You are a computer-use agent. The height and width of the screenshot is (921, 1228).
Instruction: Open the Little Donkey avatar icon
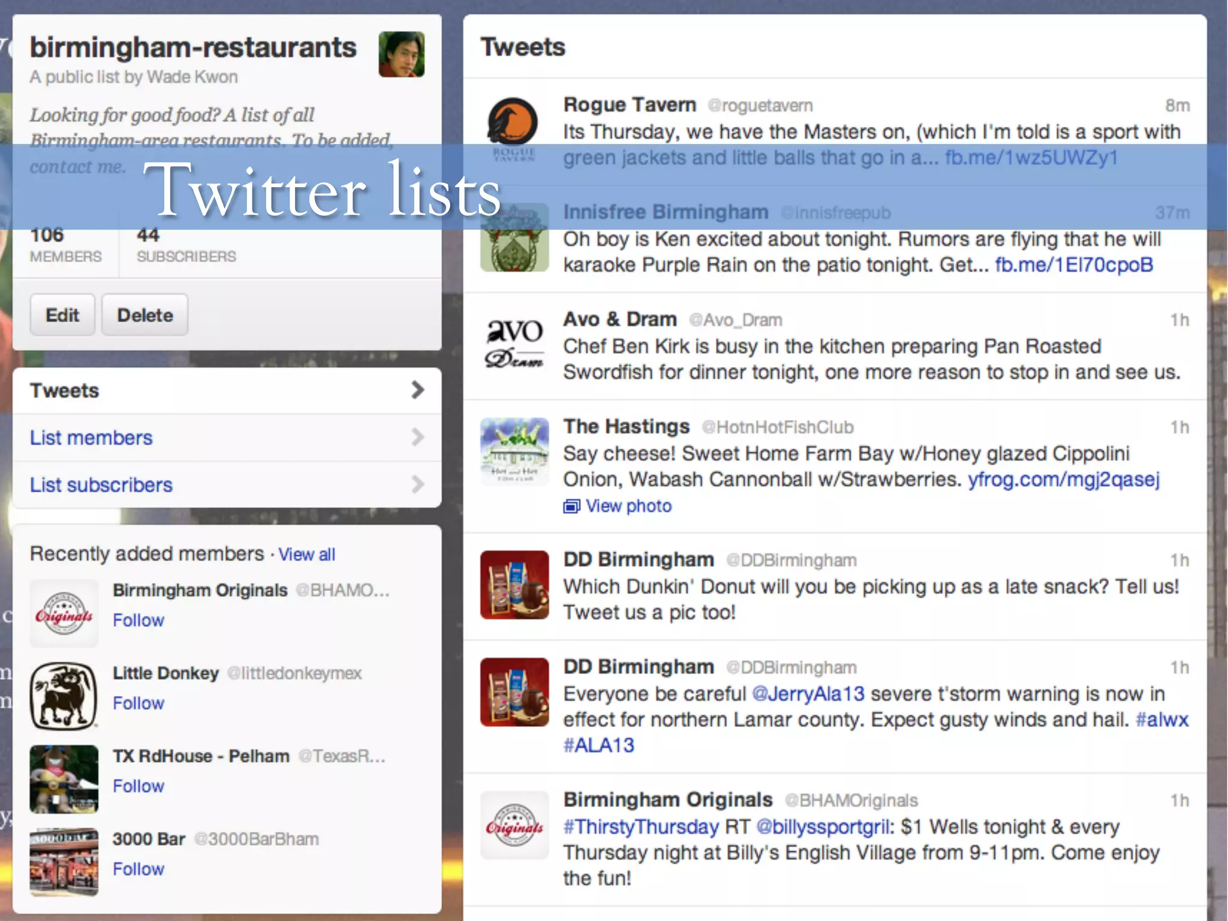tap(64, 696)
